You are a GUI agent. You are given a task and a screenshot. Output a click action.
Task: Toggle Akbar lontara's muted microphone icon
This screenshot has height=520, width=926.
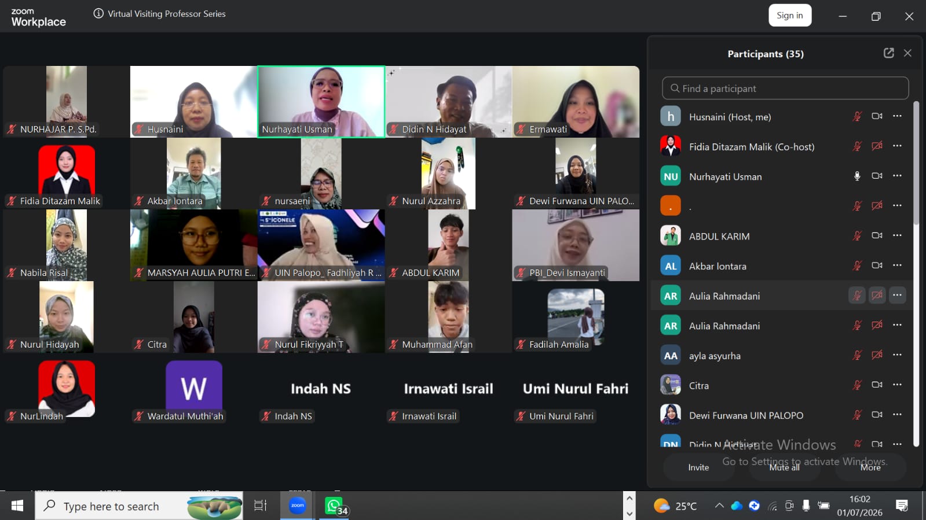pos(857,265)
